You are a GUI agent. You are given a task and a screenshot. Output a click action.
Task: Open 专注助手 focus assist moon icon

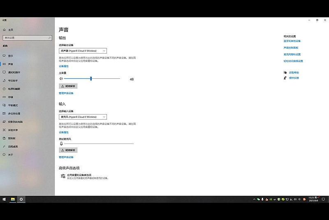[x=4, y=80]
